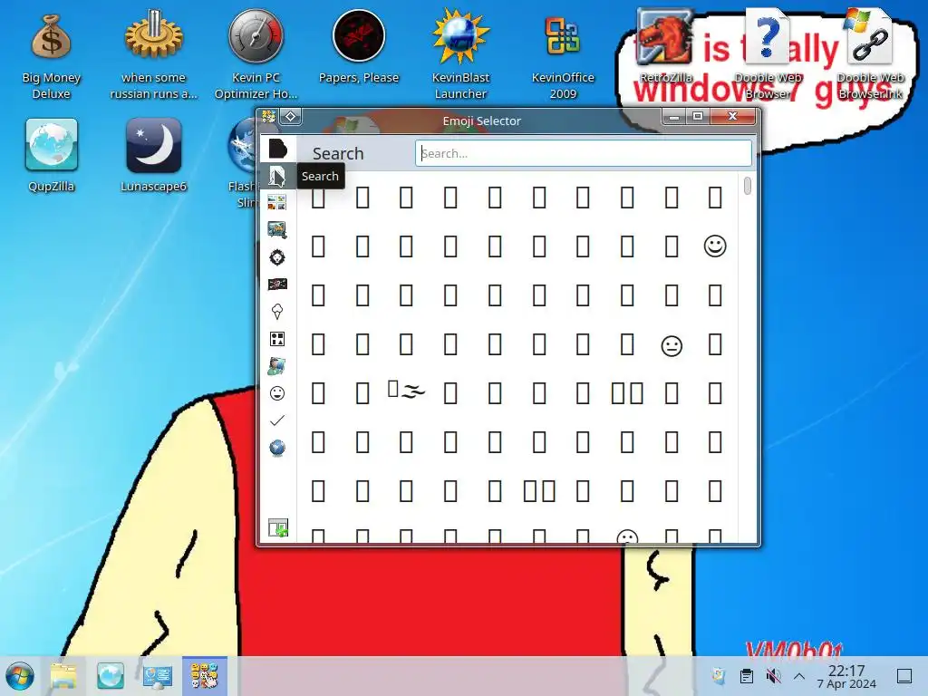Open the People & Body category
The image size is (928, 696).
[x=277, y=366]
